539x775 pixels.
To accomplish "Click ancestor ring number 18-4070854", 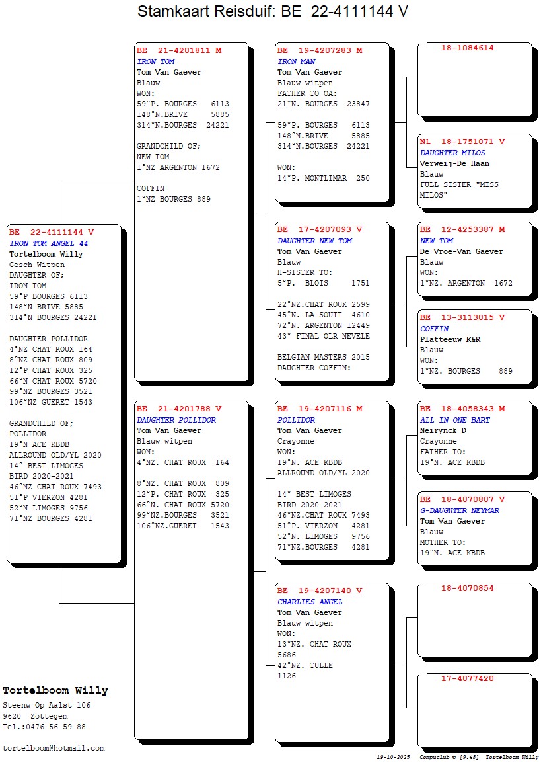I will click(x=467, y=588).
